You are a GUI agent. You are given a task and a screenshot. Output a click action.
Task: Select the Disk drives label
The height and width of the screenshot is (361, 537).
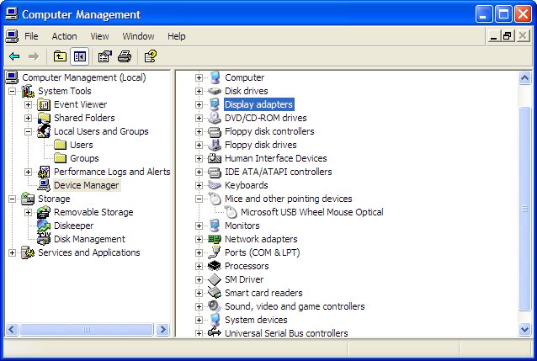[247, 91]
